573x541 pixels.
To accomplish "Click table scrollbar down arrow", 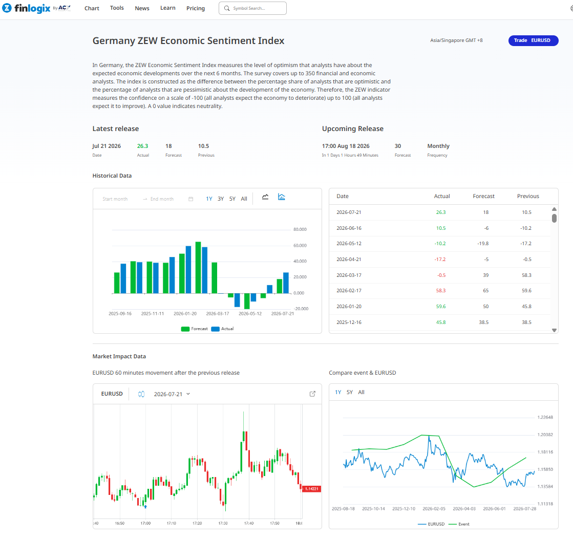I will (x=555, y=330).
